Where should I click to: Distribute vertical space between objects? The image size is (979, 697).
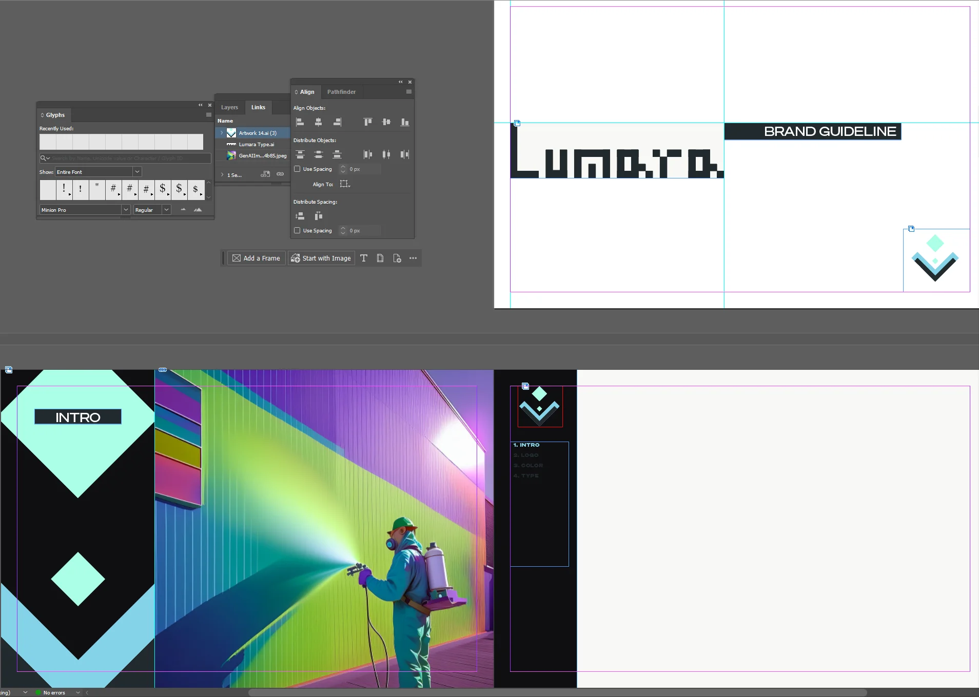tap(300, 216)
